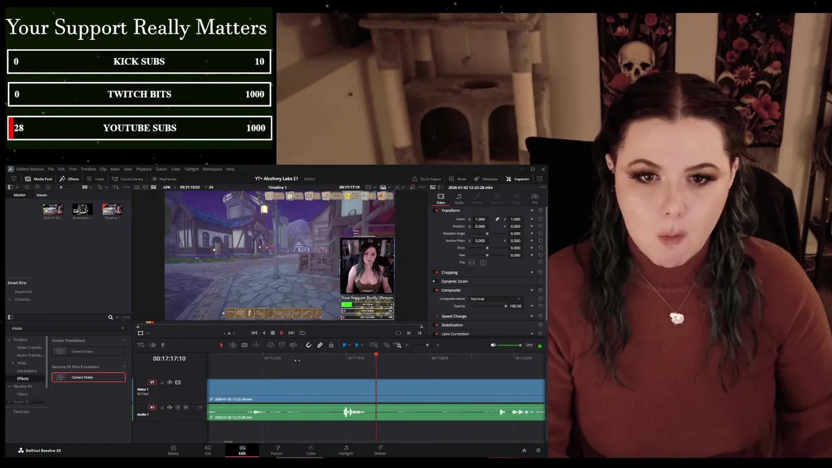Jump to last frame in viewer
The image size is (832, 468).
291,333
